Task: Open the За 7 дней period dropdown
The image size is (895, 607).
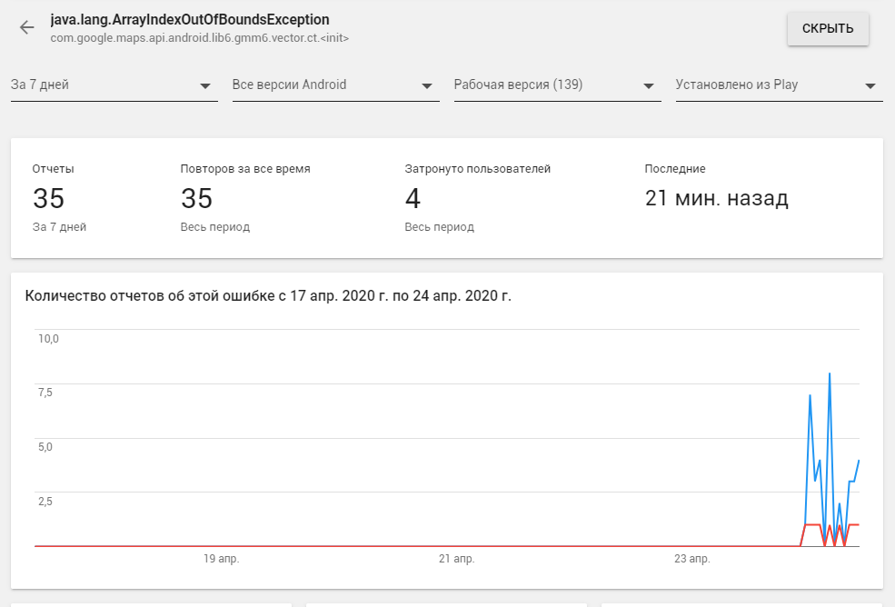Action: [114, 85]
